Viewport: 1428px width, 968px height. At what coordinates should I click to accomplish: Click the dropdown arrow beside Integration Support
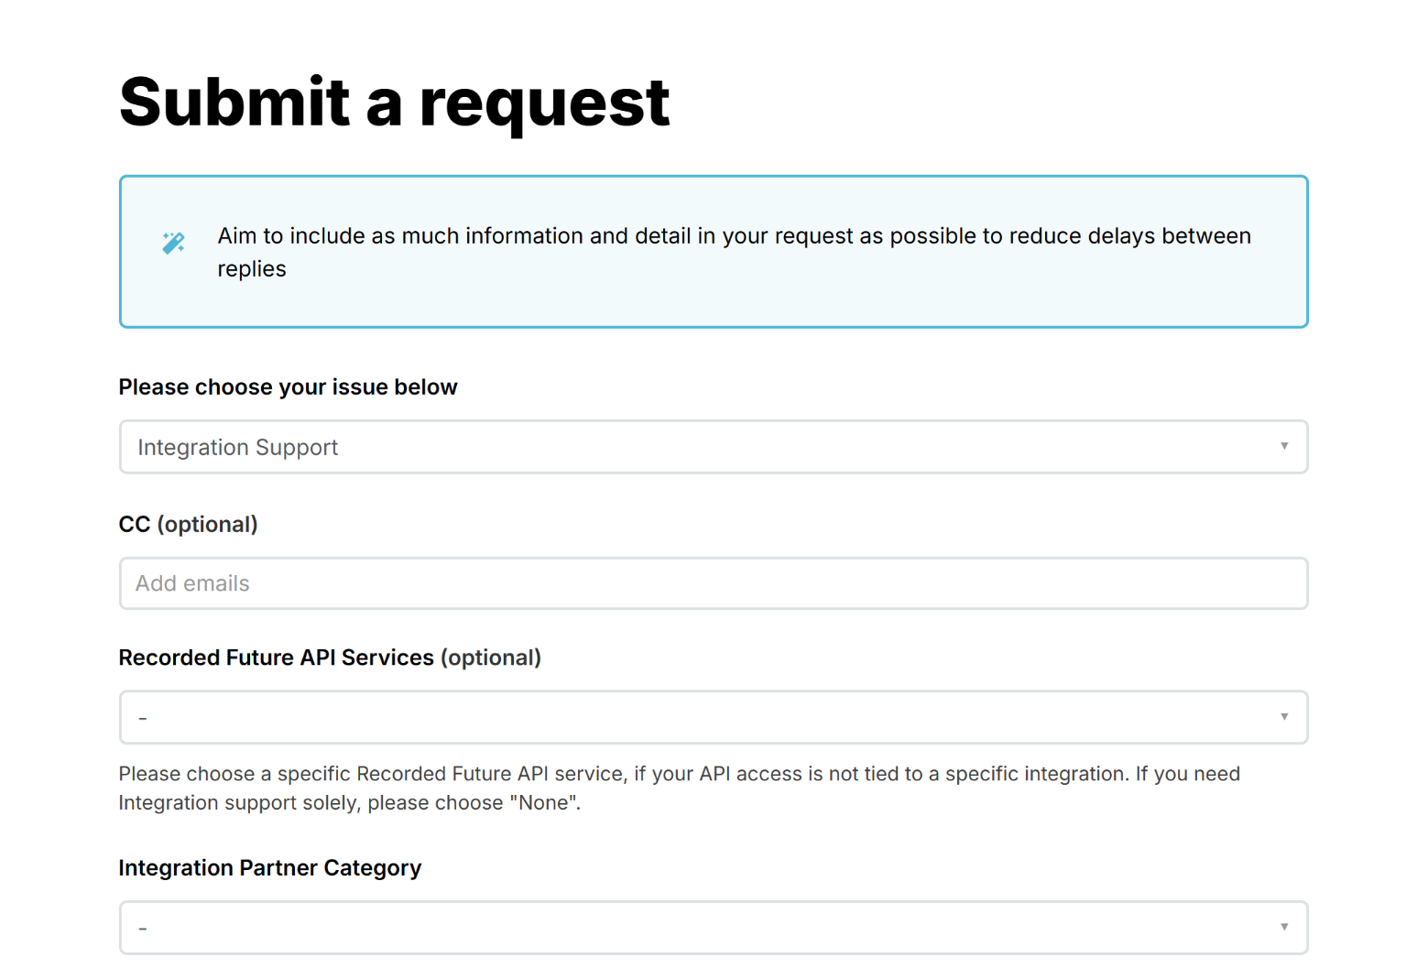1284,447
